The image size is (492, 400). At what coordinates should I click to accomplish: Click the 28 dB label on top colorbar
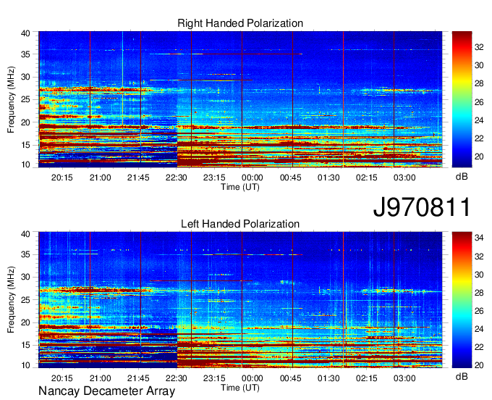pos(479,83)
